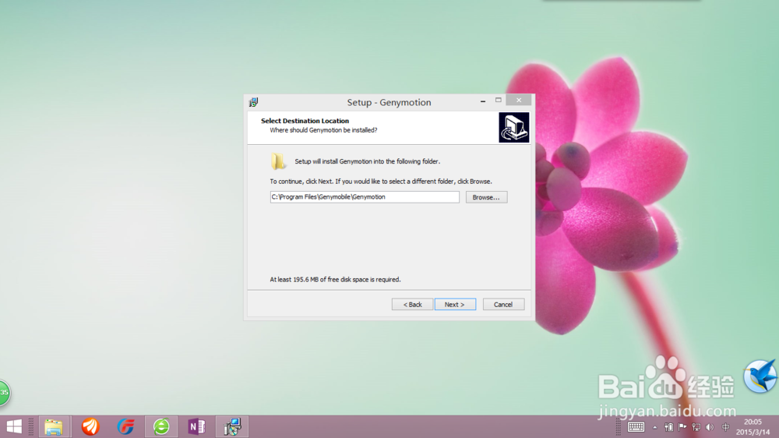Go back with the Back button
The height and width of the screenshot is (438, 779).
coord(412,304)
